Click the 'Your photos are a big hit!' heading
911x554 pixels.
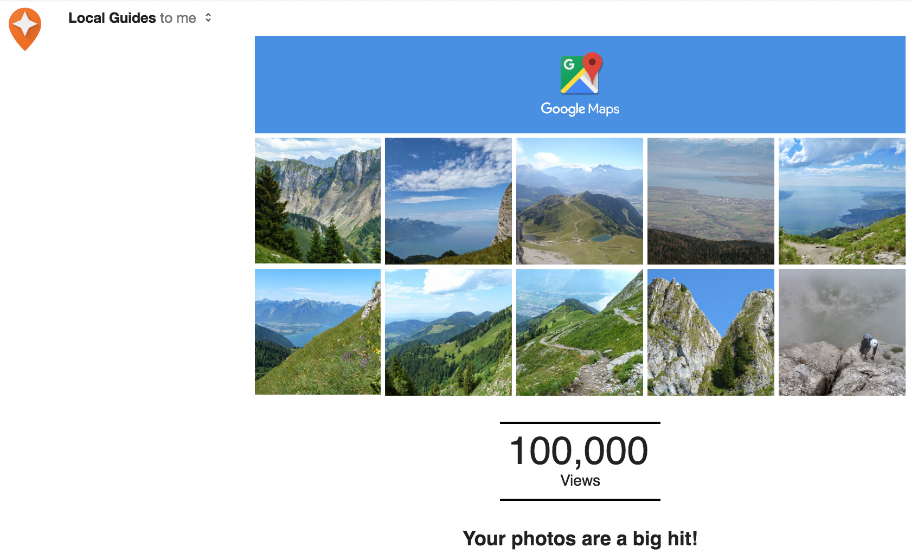point(580,539)
